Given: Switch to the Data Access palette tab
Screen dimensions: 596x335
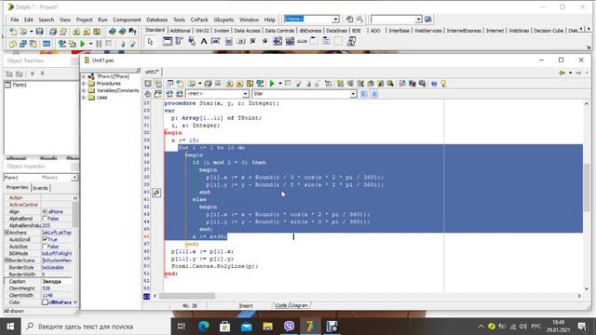Looking at the screenshot, I should click(x=247, y=31).
